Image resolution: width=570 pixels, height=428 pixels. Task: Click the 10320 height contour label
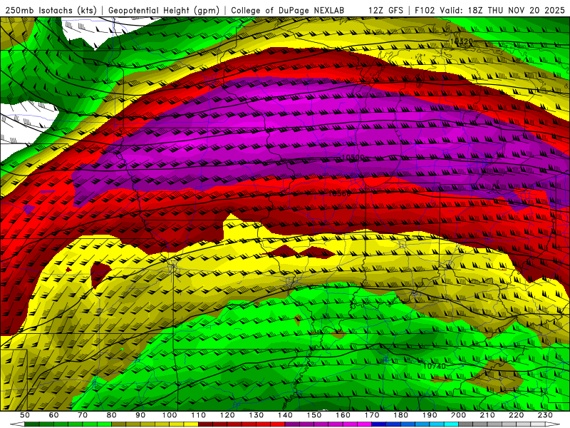[x=461, y=41]
